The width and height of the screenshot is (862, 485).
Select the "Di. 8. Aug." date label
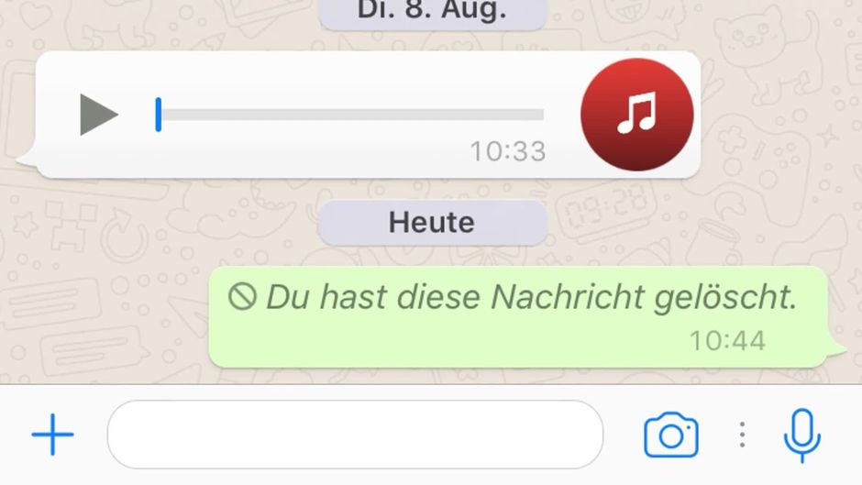pyautogui.click(x=432, y=11)
